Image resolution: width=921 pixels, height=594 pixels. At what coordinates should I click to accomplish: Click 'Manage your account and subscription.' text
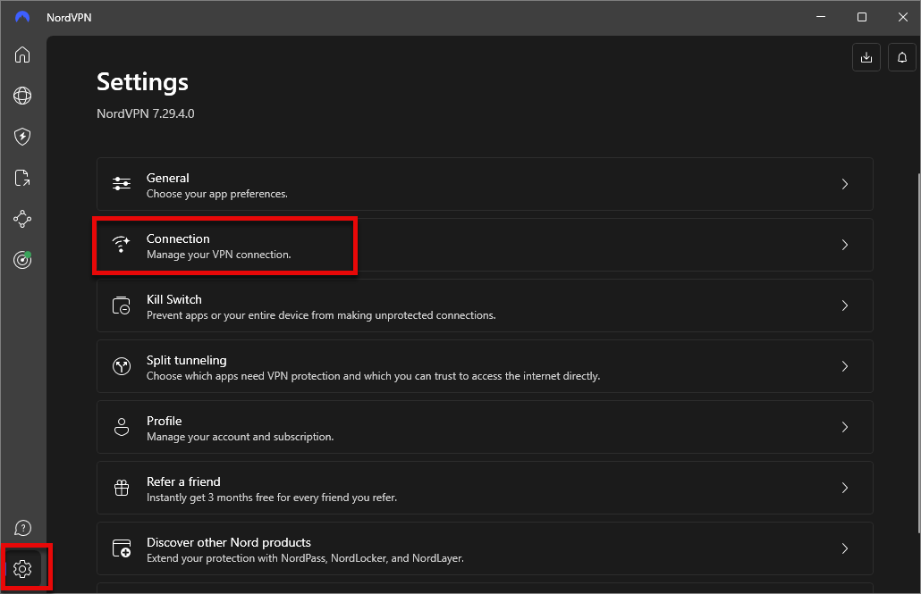point(240,437)
